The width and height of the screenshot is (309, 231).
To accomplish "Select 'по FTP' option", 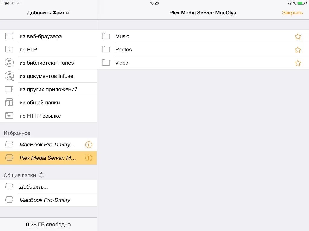I will coord(48,50).
